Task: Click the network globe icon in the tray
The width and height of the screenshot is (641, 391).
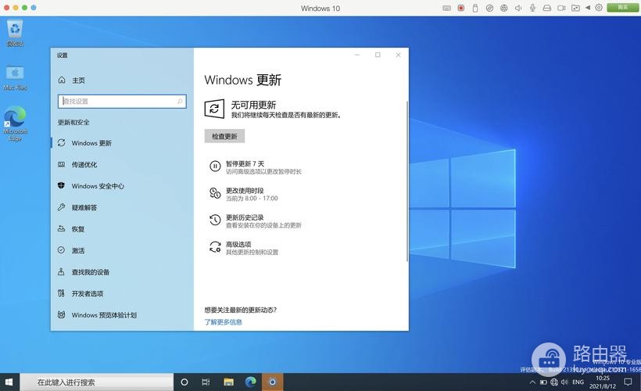Action: [x=554, y=382]
